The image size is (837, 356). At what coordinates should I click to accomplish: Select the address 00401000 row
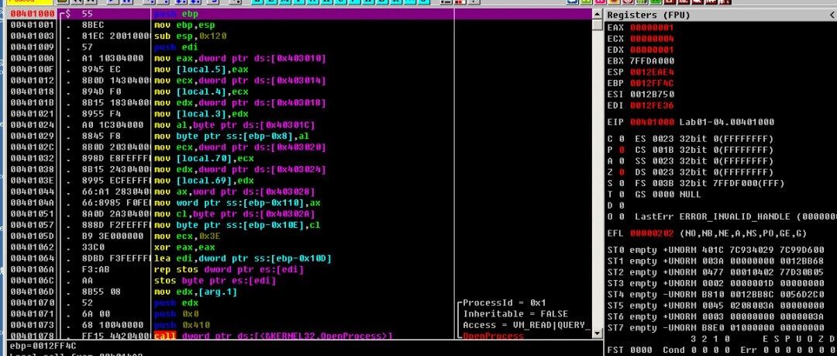(x=301, y=14)
